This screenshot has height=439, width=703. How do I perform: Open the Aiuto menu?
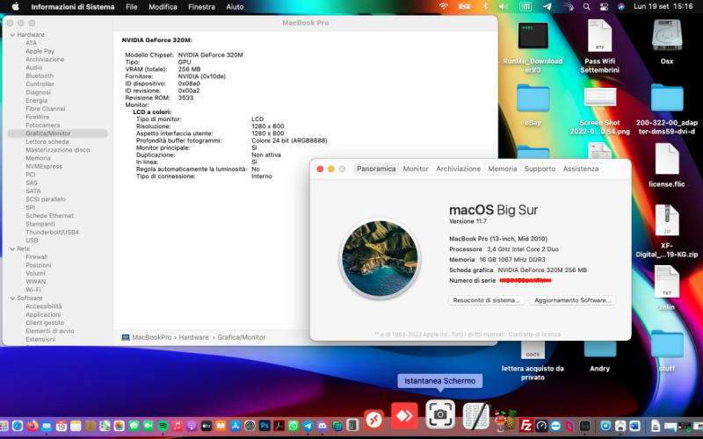tap(235, 7)
